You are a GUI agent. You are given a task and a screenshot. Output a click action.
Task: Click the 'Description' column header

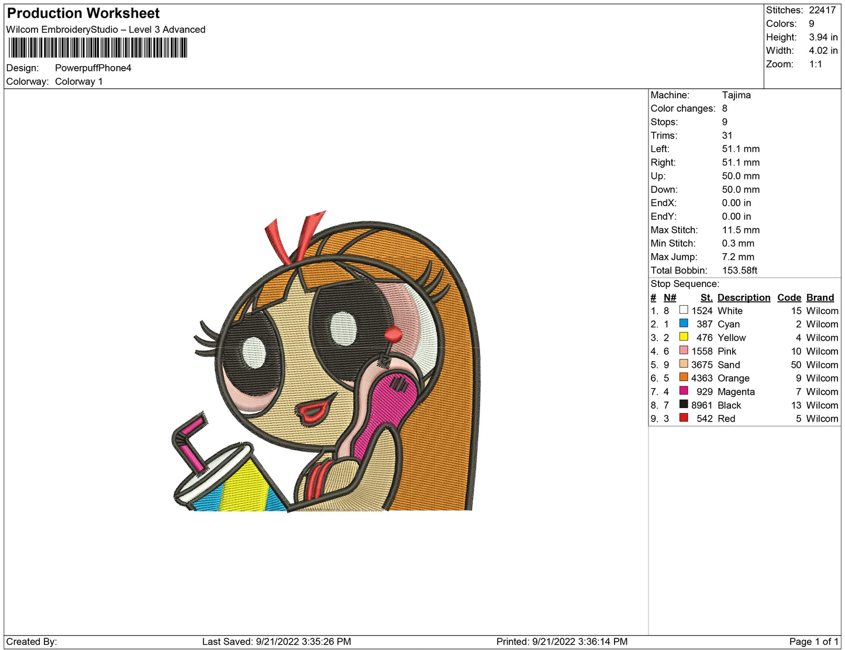pos(744,298)
